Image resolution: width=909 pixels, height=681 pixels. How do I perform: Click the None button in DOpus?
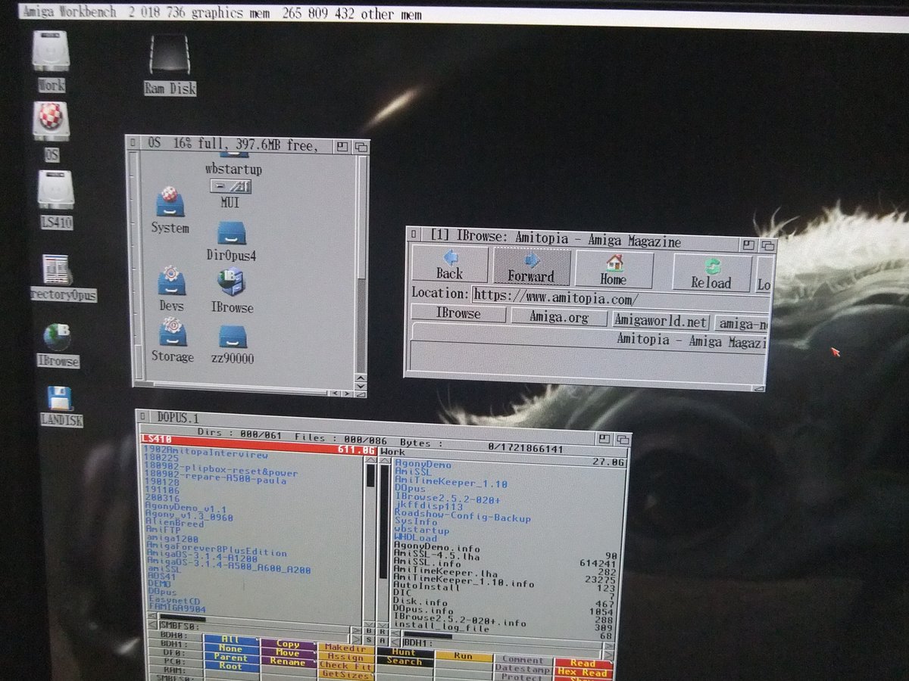click(x=230, y=648)
